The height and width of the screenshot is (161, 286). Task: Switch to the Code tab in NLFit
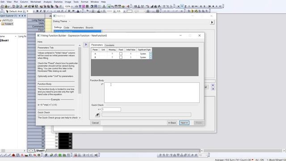67,28
